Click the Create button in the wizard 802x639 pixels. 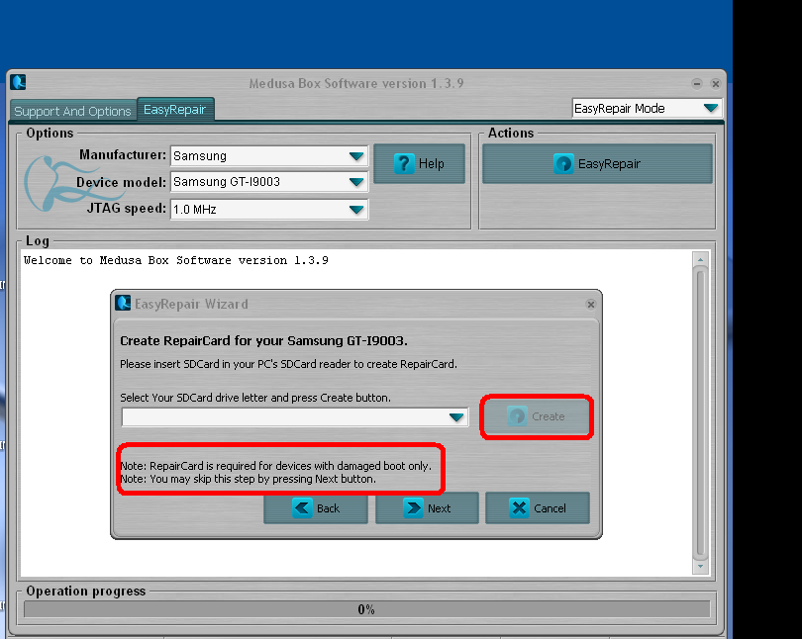pyautogui.click(x=536, y=416)
